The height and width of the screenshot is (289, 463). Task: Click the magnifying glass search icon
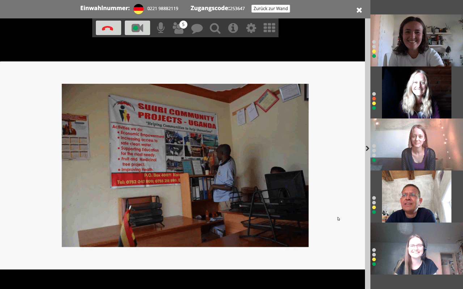(215, 28)
